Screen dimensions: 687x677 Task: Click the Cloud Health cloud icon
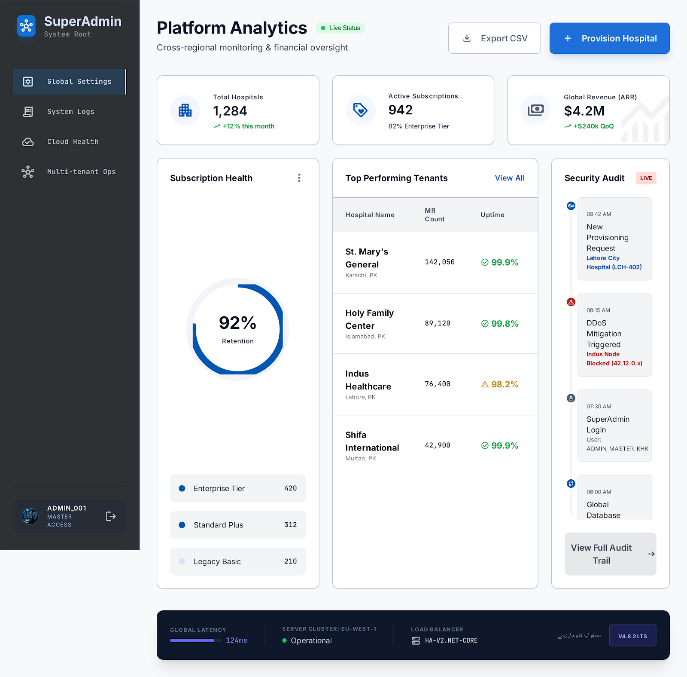(x=28, y=142)
